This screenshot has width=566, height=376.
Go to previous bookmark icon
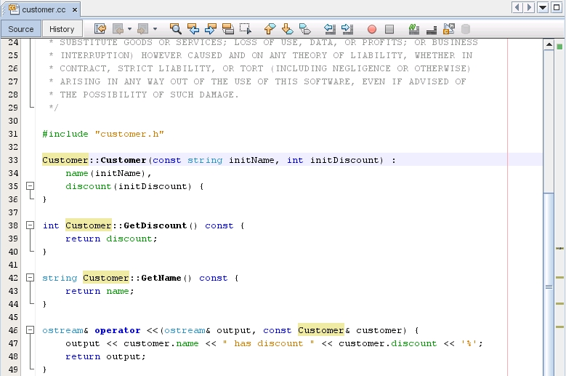[270, 29]
